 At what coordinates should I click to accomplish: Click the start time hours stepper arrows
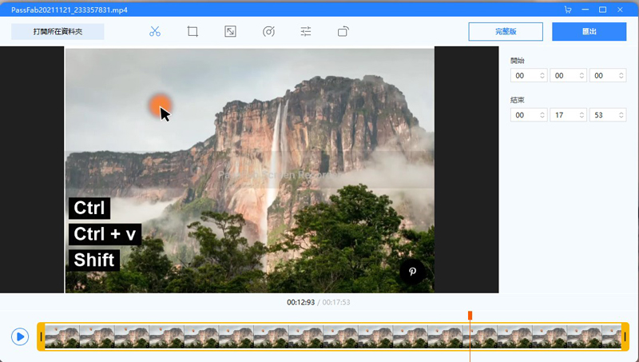point(542,76)
